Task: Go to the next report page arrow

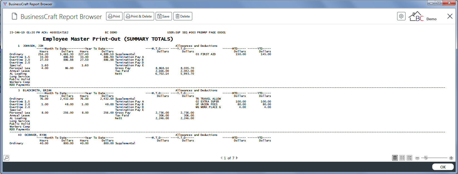Action: 237,158
